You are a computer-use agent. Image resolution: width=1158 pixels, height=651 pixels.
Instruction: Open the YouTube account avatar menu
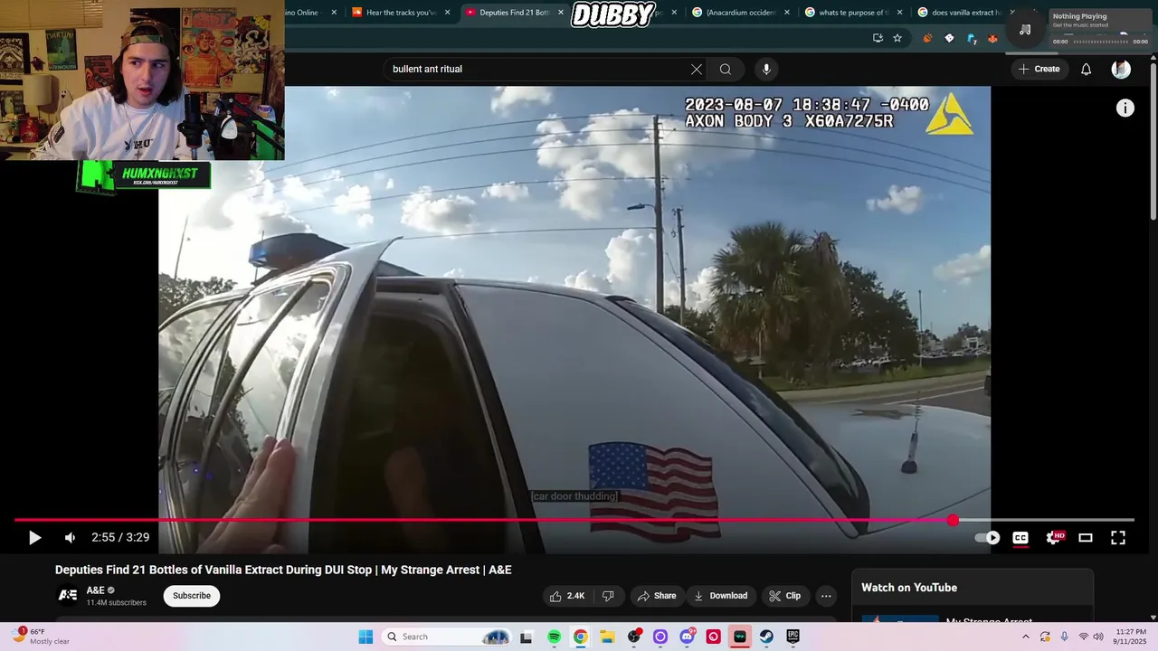[1121, 69]
